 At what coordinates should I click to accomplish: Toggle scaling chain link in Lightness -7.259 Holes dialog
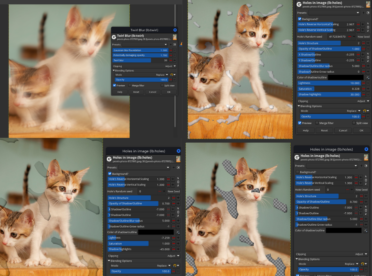point(178,182)
